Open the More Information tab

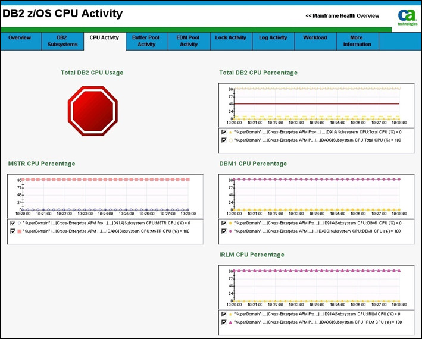tap(357, 41)
